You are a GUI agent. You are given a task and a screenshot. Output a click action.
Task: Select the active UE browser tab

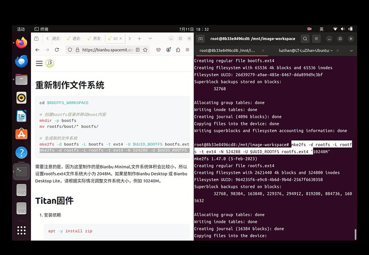(114, 38)
